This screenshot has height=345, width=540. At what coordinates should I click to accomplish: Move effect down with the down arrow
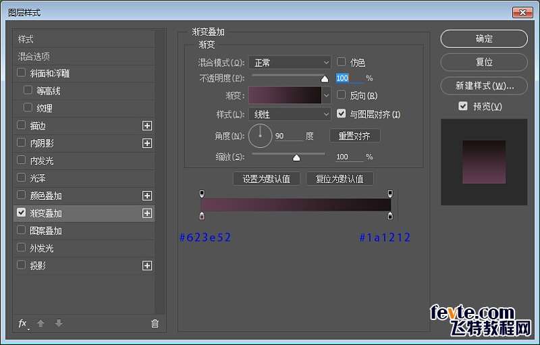[x=59, y=323]
